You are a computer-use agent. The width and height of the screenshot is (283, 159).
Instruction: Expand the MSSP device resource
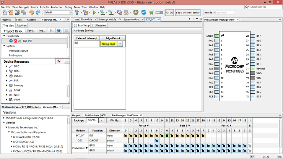click(7, 90)
